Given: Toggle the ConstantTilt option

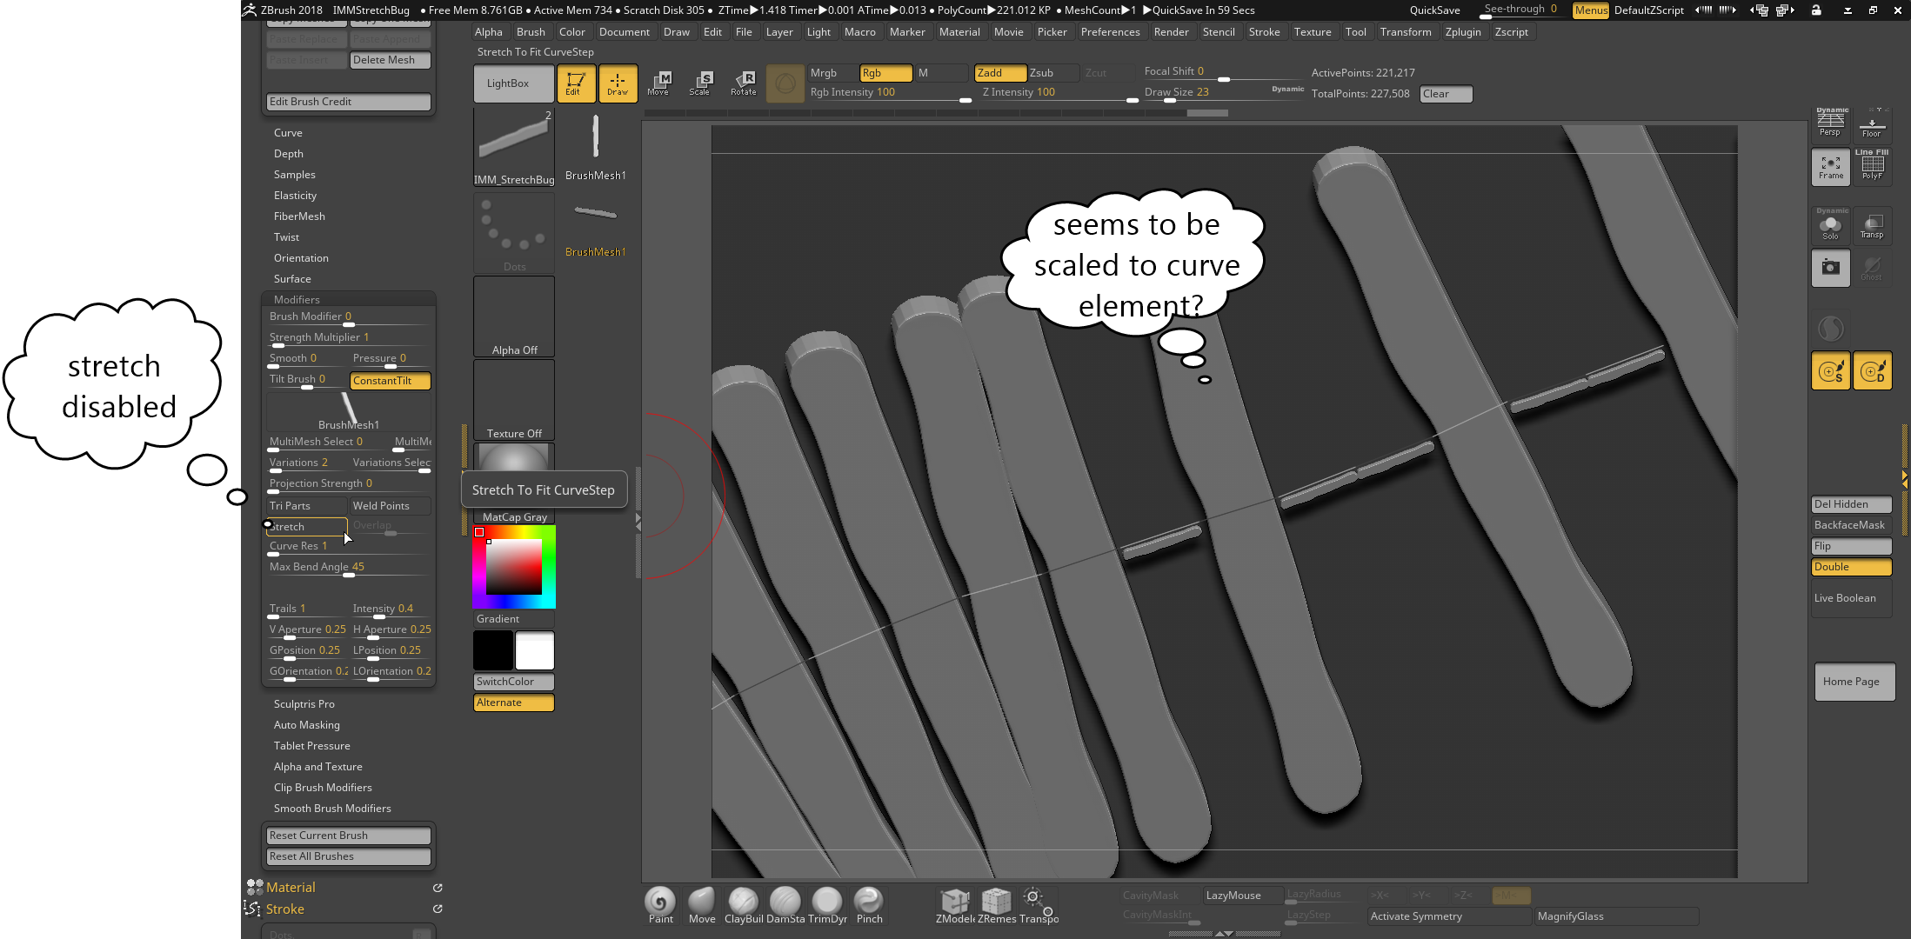Looking at the screenshot, I should pyautogui.click(x=391, y=381).
